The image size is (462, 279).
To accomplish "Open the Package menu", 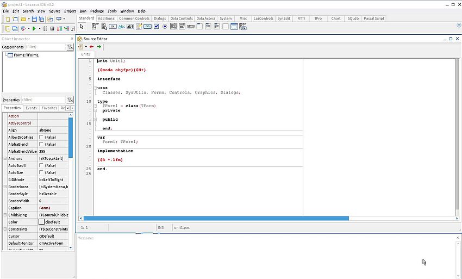I will [x=97, y=11].
